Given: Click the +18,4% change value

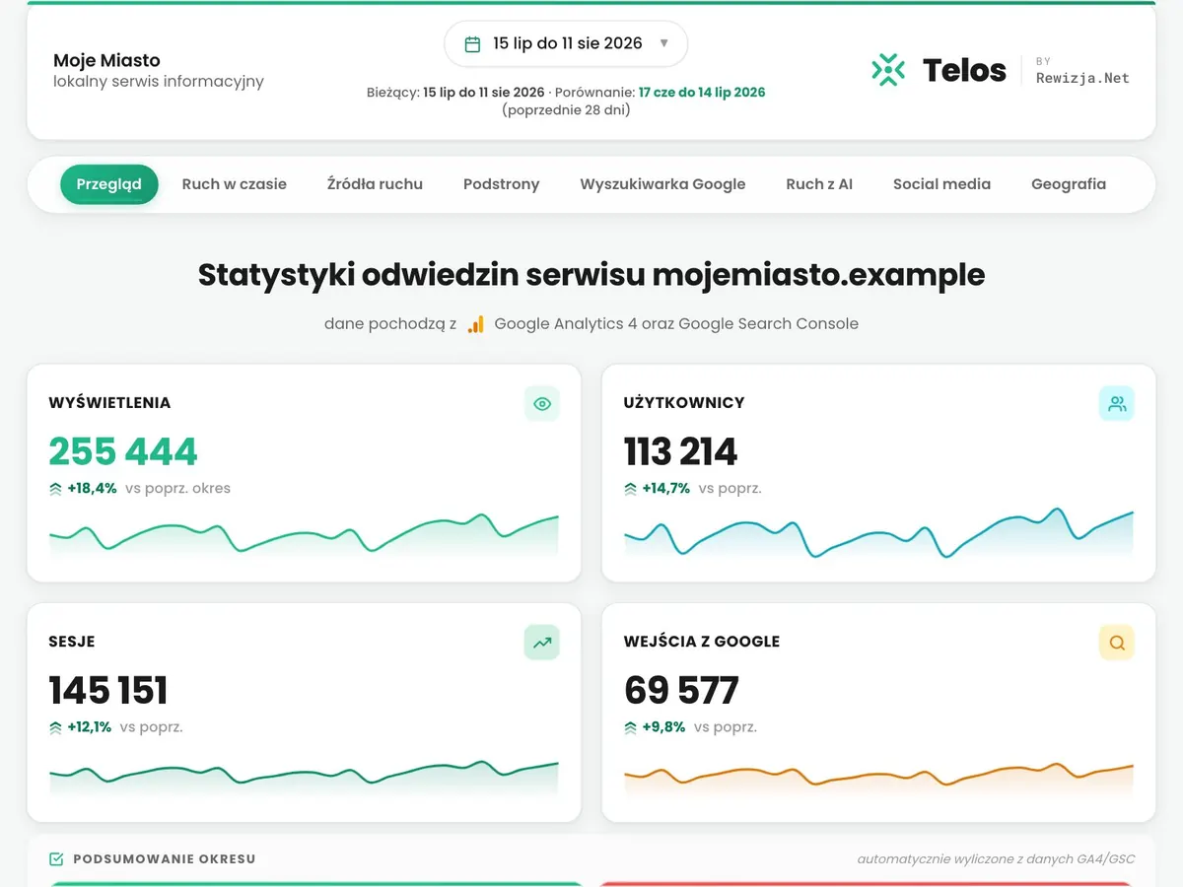Looking at the screenshot, I should click(92, 488).
